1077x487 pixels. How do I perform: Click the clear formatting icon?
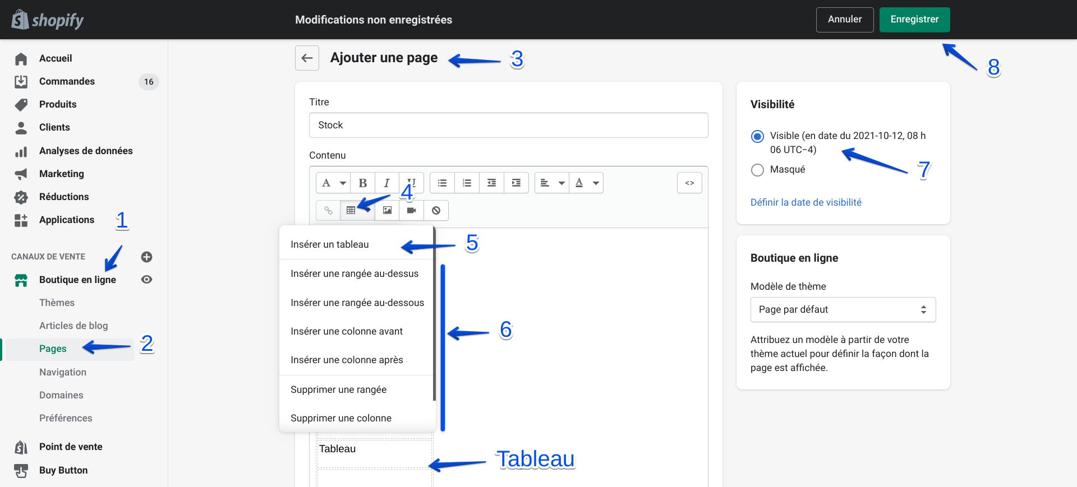(436, 210)
